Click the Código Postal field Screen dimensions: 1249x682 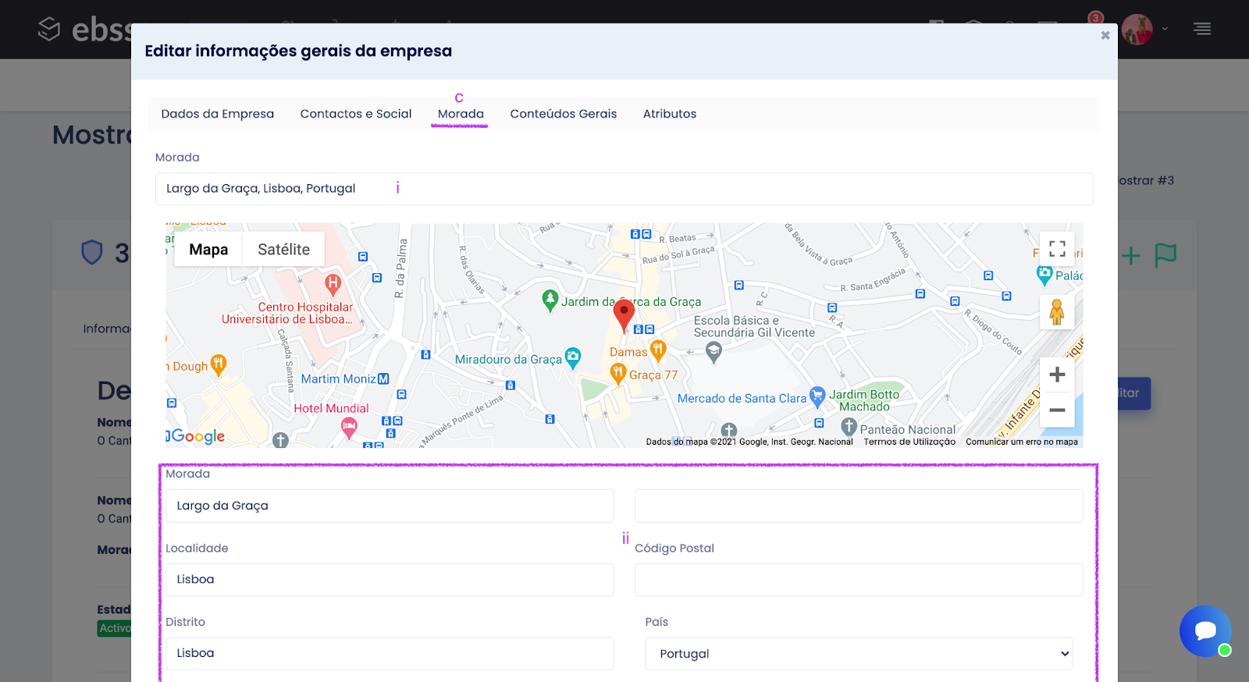(x=859, y=580)
